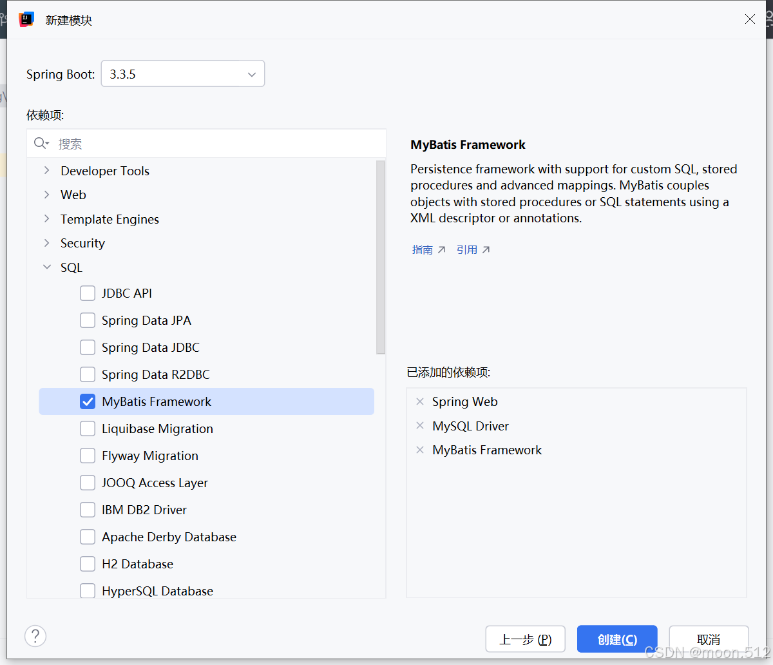Tick the Flyway Migration checkbox
This screenshot has height=665, width=773.
click(88, 456)
